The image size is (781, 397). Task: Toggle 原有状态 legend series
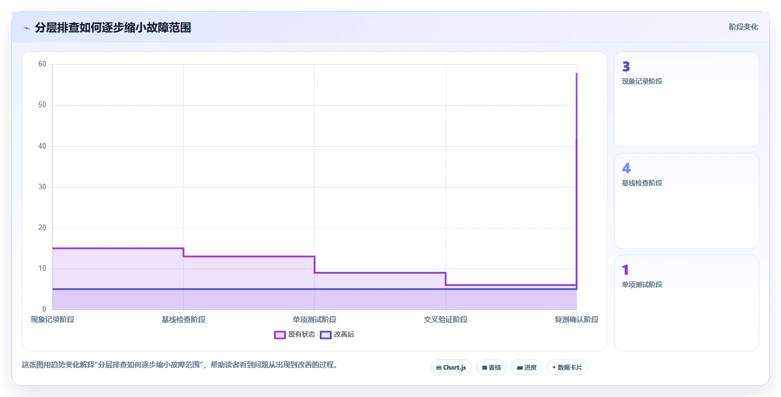pos(295,334)
